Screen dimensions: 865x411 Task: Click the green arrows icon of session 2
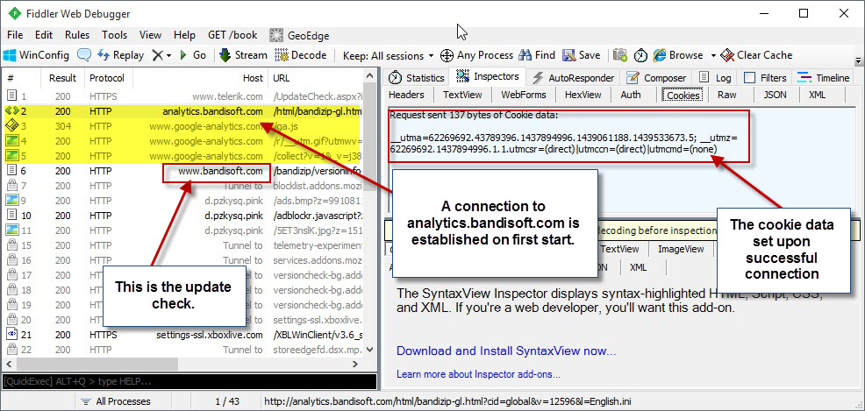click(12, 111)
